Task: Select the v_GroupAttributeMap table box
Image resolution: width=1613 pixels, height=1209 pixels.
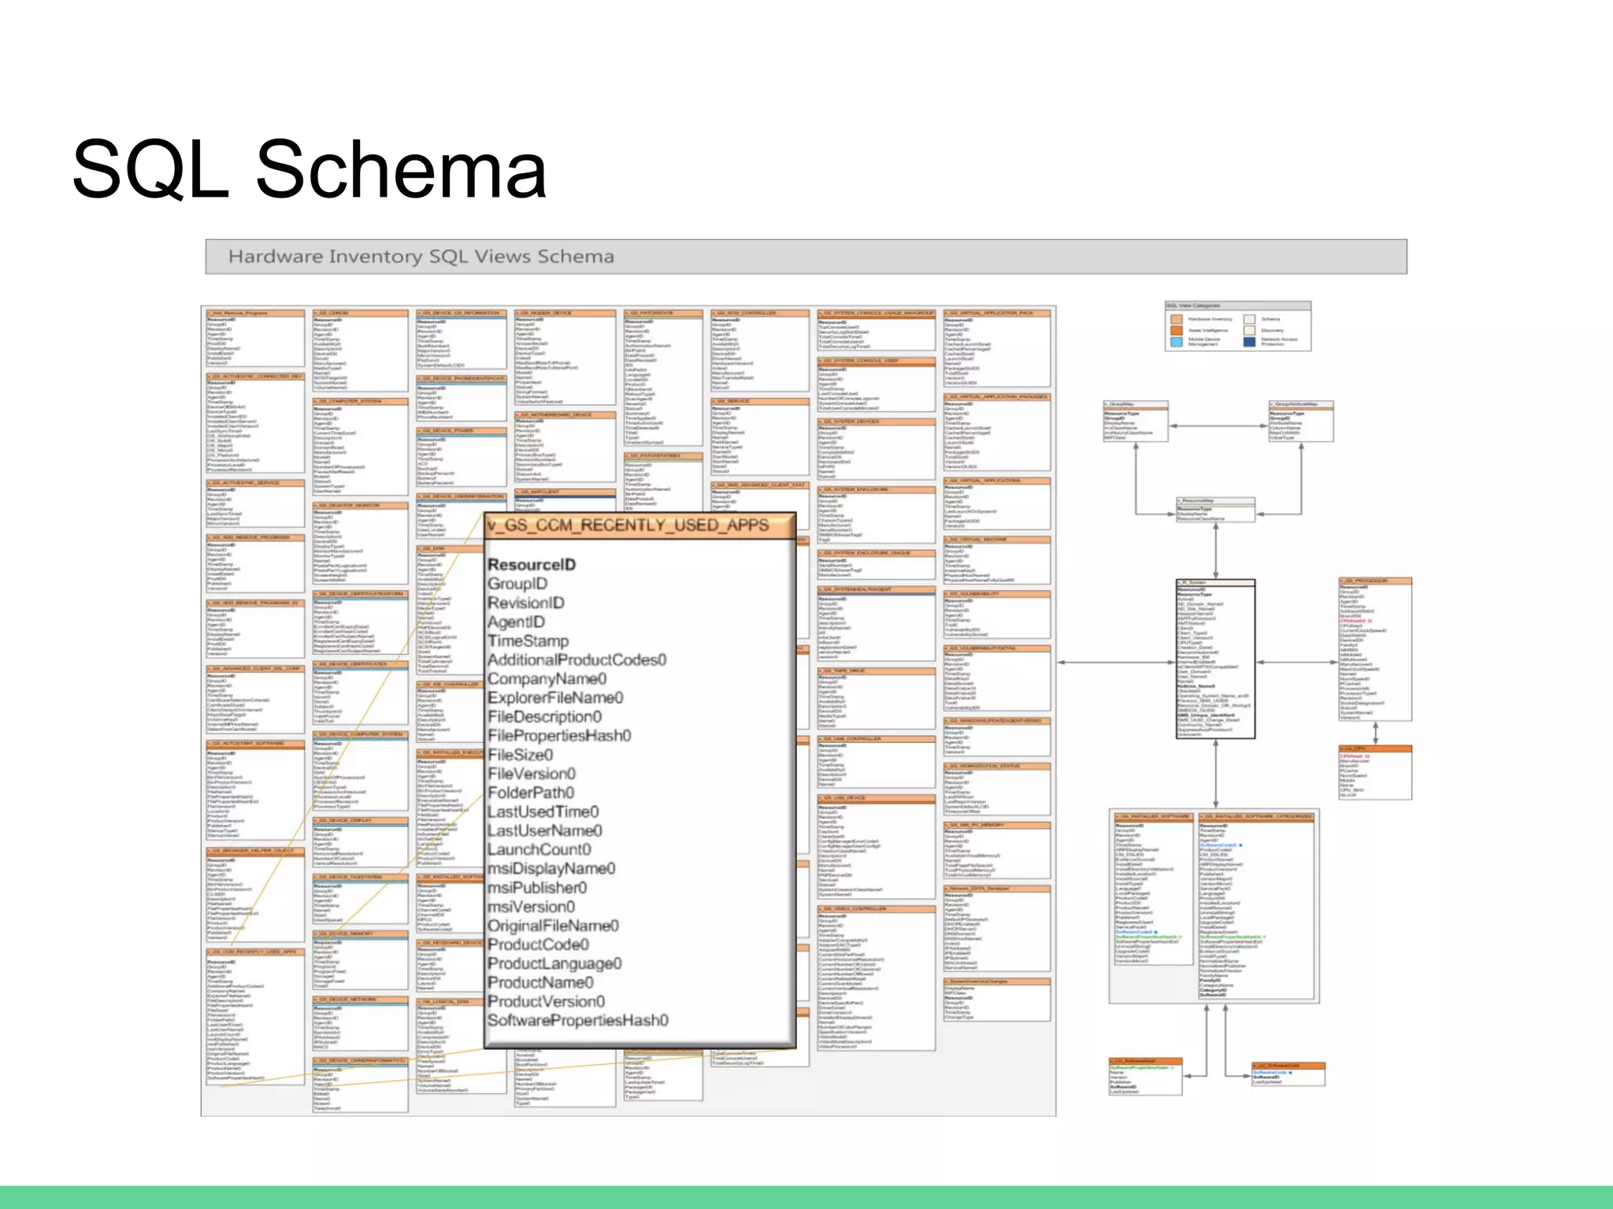Action: tap(1300, 421)
